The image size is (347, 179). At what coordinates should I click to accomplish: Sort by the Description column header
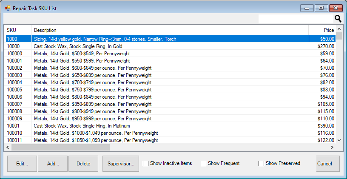pyautogui.click(x=170, y=30)
